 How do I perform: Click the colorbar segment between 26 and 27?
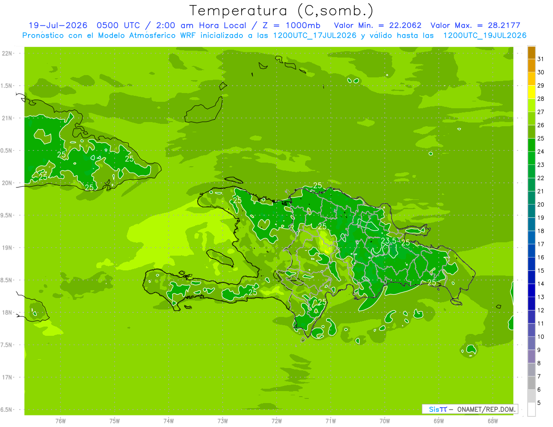click(x=531, y=118)
